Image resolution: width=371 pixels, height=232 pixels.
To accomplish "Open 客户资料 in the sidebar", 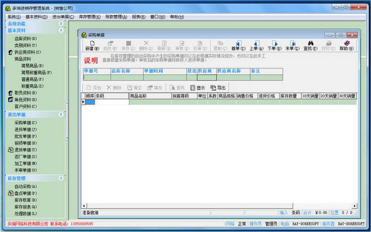I will [26, 106].
